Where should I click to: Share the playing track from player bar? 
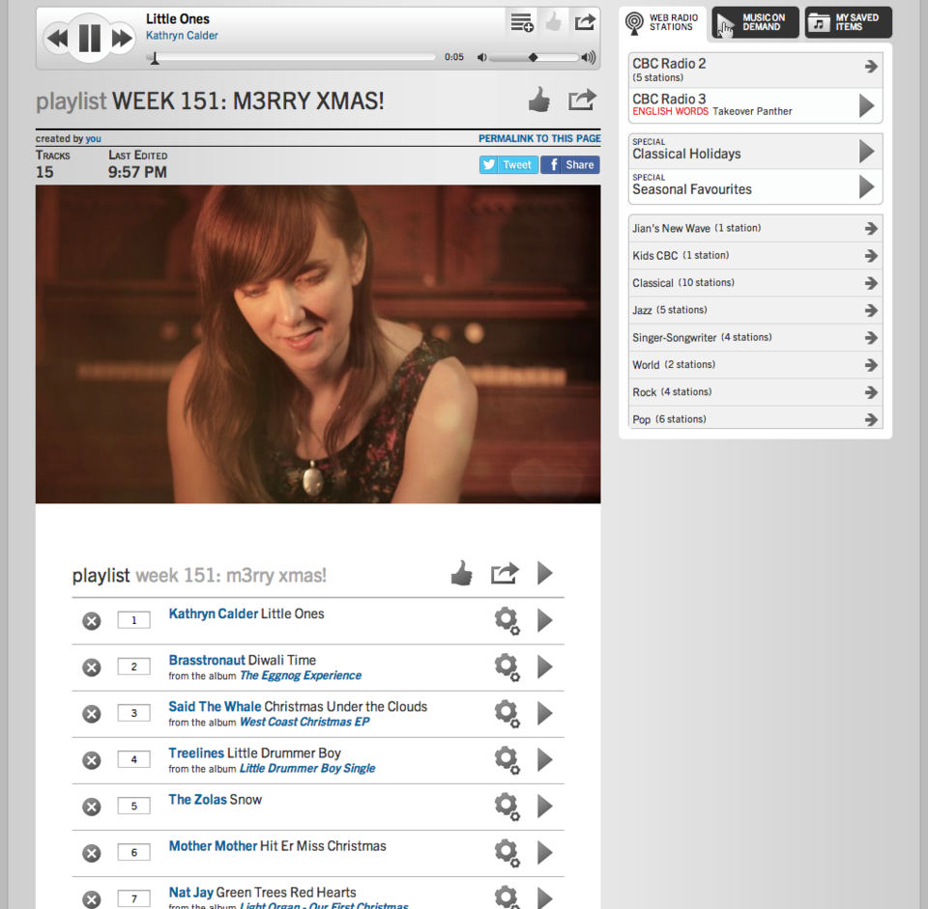585,22
